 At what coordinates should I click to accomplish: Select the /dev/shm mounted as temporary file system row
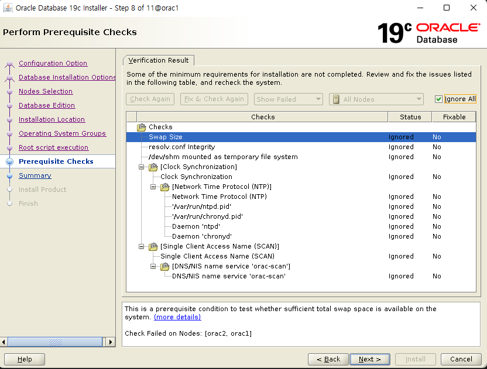(301, 157)
